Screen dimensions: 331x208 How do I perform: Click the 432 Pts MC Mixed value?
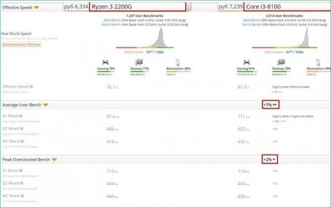pyautogui.click(x=243, y=142)
